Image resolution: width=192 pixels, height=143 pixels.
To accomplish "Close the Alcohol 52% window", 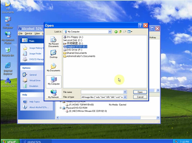I will pyautogui.click(x=157, y=29).
